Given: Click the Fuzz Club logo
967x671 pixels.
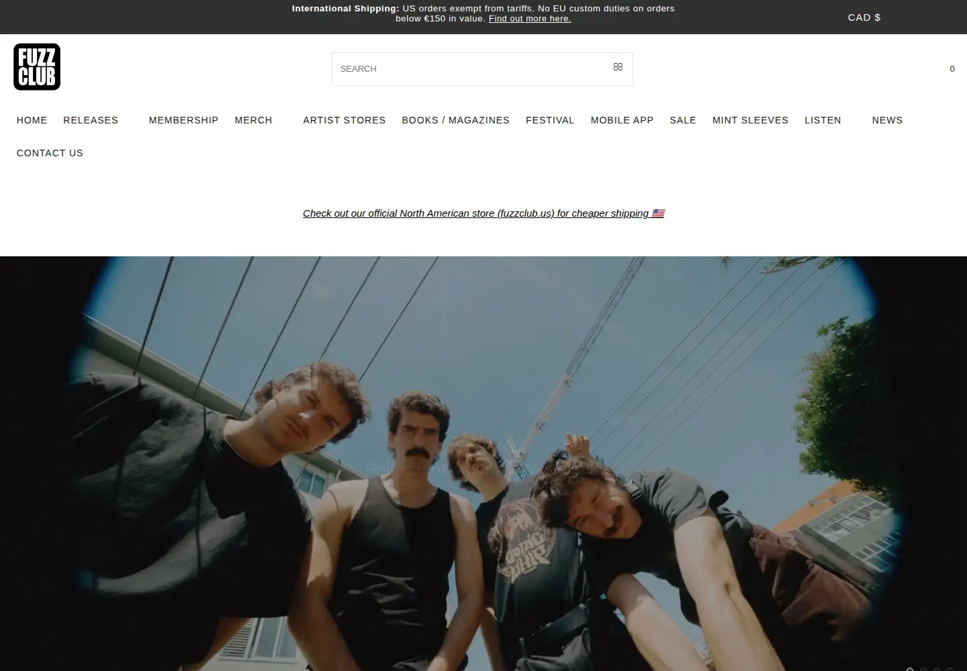Looking at the screenshot, I should 37,67.
